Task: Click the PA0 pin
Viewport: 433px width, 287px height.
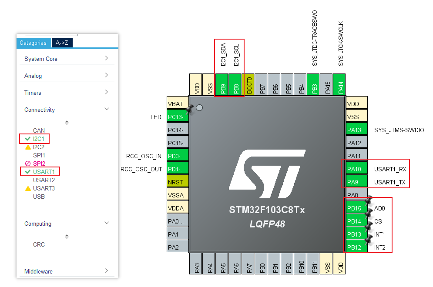Action: (x=178, y=220)
